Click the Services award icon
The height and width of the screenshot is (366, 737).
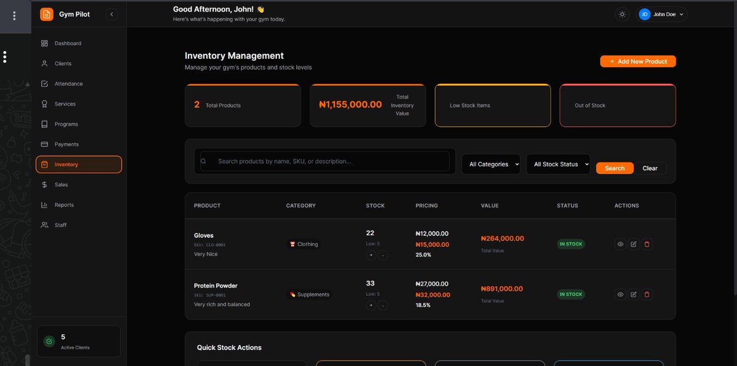click(44, 104)
